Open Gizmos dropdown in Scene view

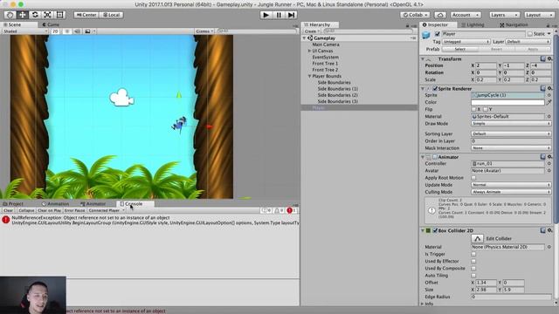[204, 31]
